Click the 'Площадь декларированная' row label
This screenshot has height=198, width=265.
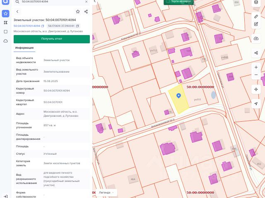pos(28,137)
